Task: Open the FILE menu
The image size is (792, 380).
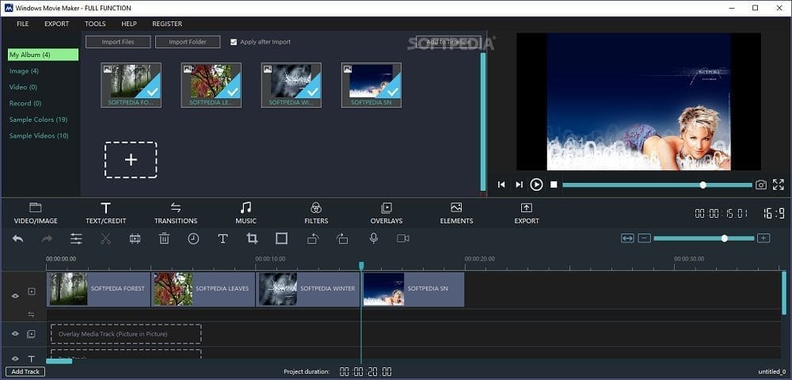Action: click(x=23, y=24)
